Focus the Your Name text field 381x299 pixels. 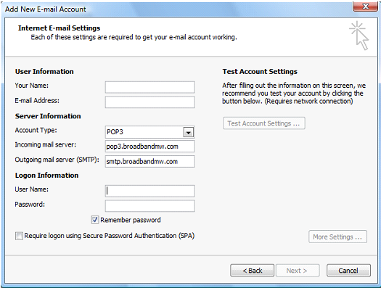pyautogui.click(x=150, y=87)
